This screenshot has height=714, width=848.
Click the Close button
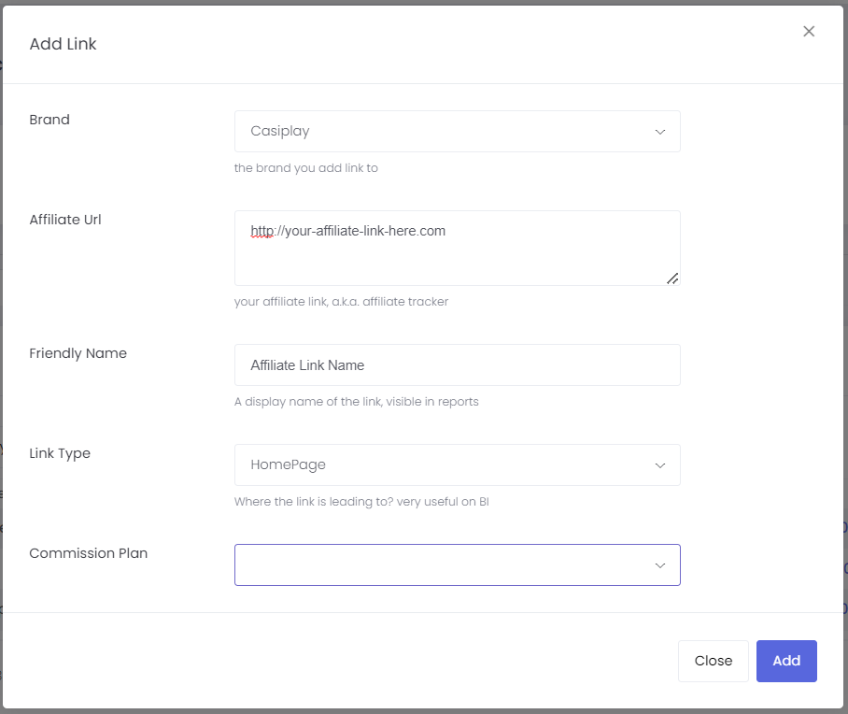point(713,661)
